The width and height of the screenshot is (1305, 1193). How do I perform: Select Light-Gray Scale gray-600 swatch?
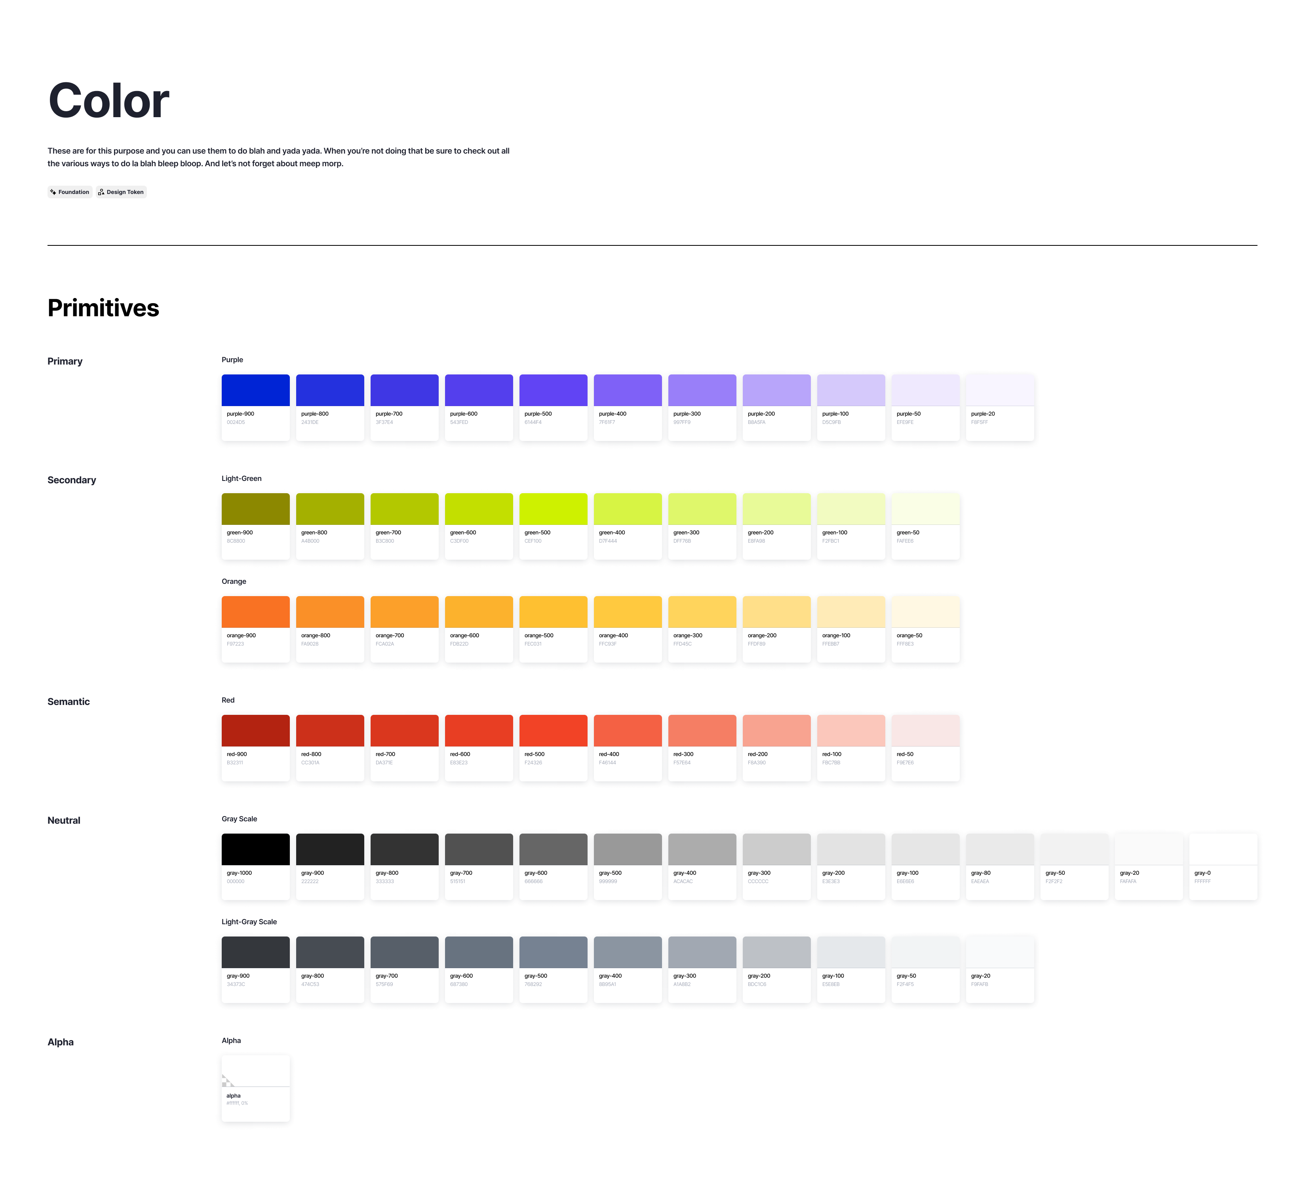click(x=478, y=952)
